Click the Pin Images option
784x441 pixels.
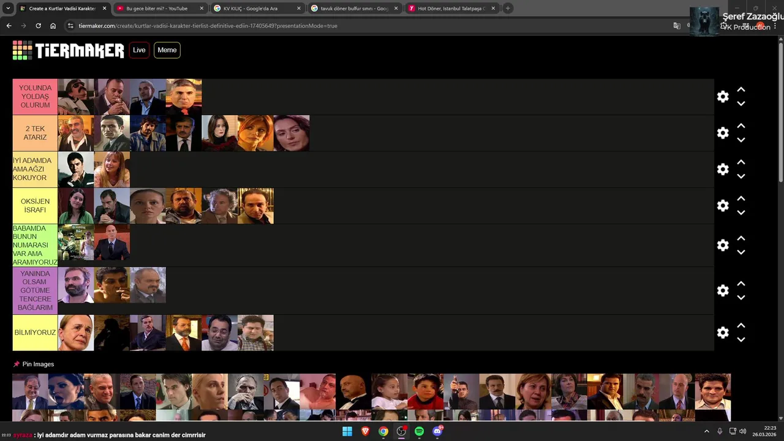[x=34, y=364]
